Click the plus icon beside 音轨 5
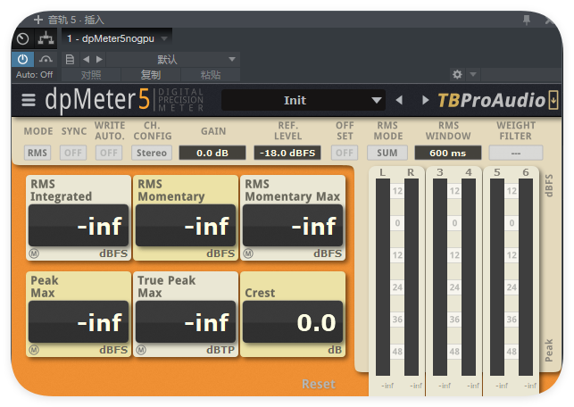This screenshot has width=574, height=407. pos(38,20)
